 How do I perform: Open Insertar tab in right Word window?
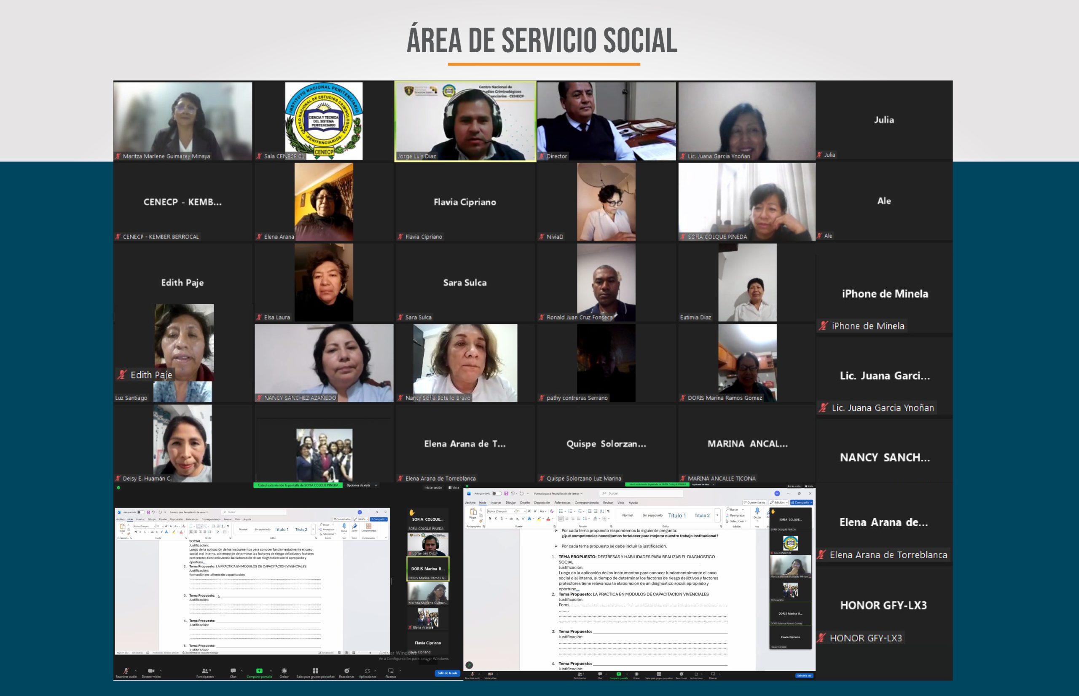pyautogui.click(x=496, y=503)
